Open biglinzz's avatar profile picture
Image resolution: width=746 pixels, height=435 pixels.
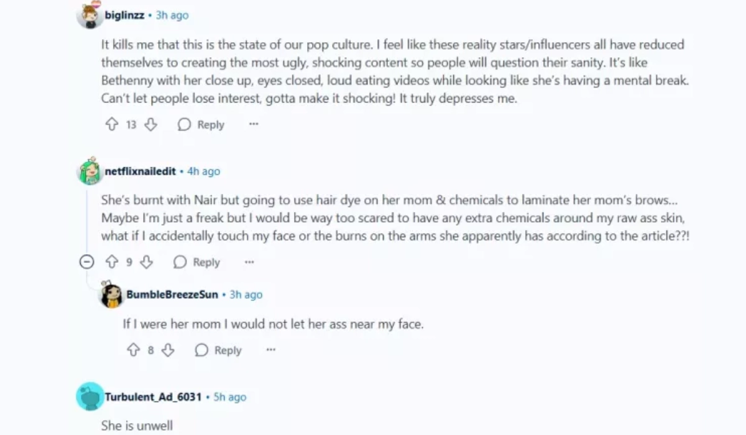click(90, 16)
